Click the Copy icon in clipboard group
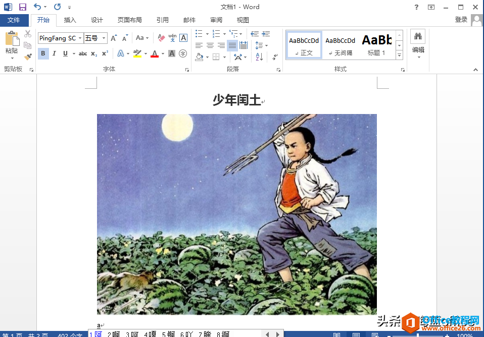Screen dimensions: 484x337 coord(28,45)
